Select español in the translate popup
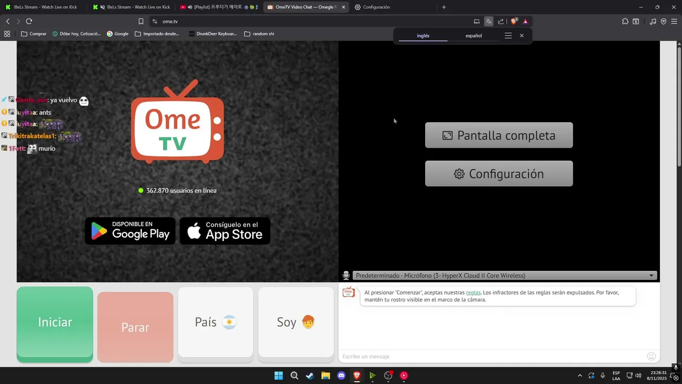The height and width of the screenshot is (384, 682). pyautogui.click(x=474, y=36)
